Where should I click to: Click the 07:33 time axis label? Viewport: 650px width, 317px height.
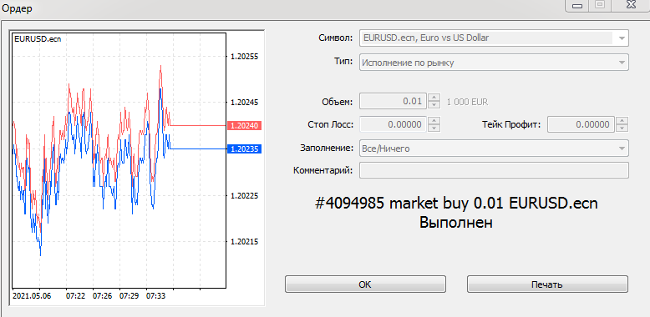tap(156, 296)
